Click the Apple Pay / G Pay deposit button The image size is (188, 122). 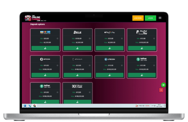[x=110, y=48]
